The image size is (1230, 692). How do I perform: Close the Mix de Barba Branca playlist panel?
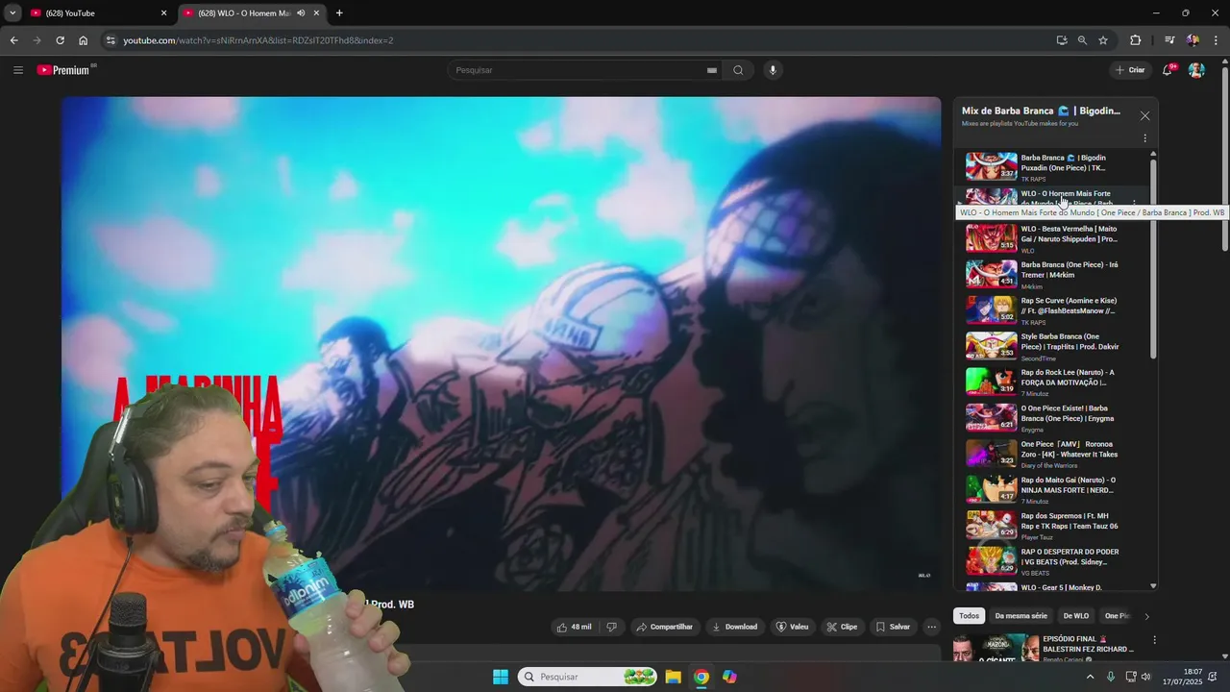pos(1144,115)
